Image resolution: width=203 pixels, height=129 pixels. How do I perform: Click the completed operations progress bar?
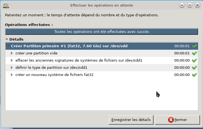tap(101, 32)
